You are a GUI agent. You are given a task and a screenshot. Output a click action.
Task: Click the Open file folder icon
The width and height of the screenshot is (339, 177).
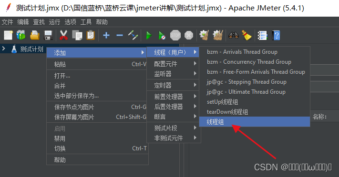coord(35,35)
